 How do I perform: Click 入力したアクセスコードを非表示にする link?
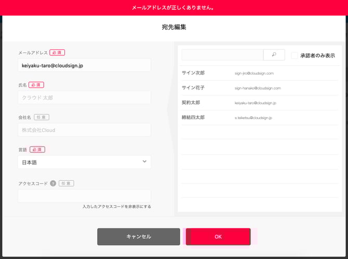[x=116, y=206]
